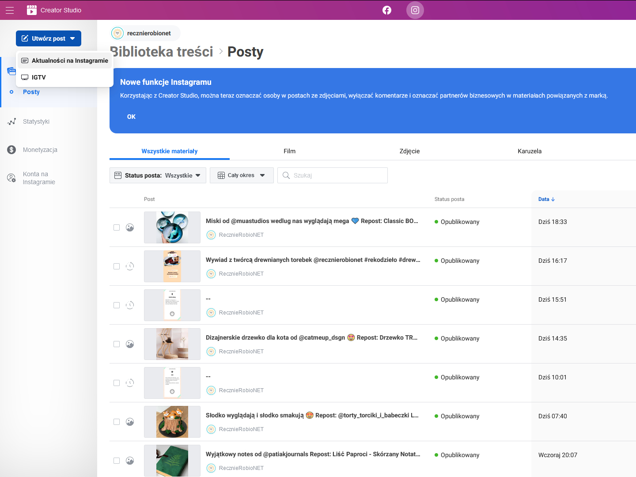Open the green notebook post thumbnail
This screenshot has width=636, height=477.
pyautogui.click(x=172, y=461)
